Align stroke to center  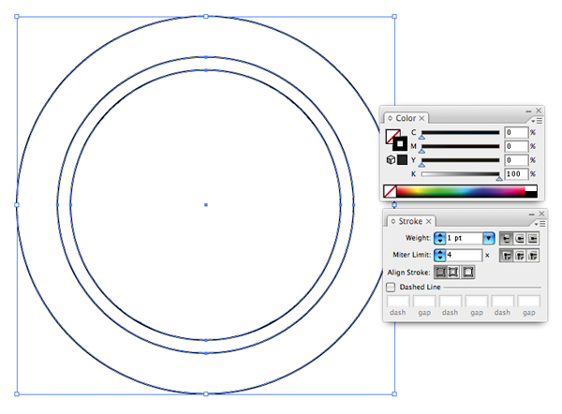click(x=440, y=272)
